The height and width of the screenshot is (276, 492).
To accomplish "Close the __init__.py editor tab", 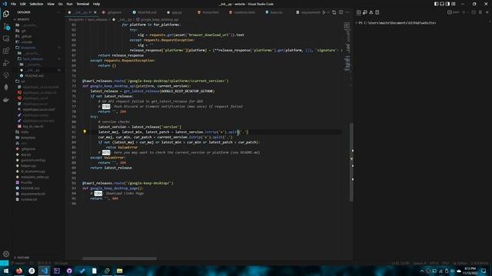I will point(95,12).
